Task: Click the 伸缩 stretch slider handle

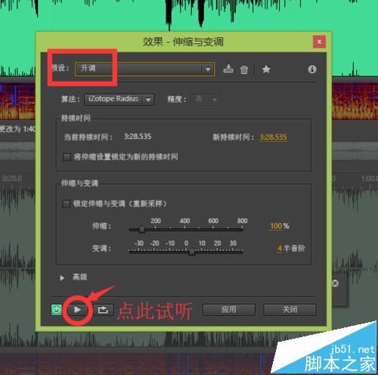Action: (x=142, y=229)
